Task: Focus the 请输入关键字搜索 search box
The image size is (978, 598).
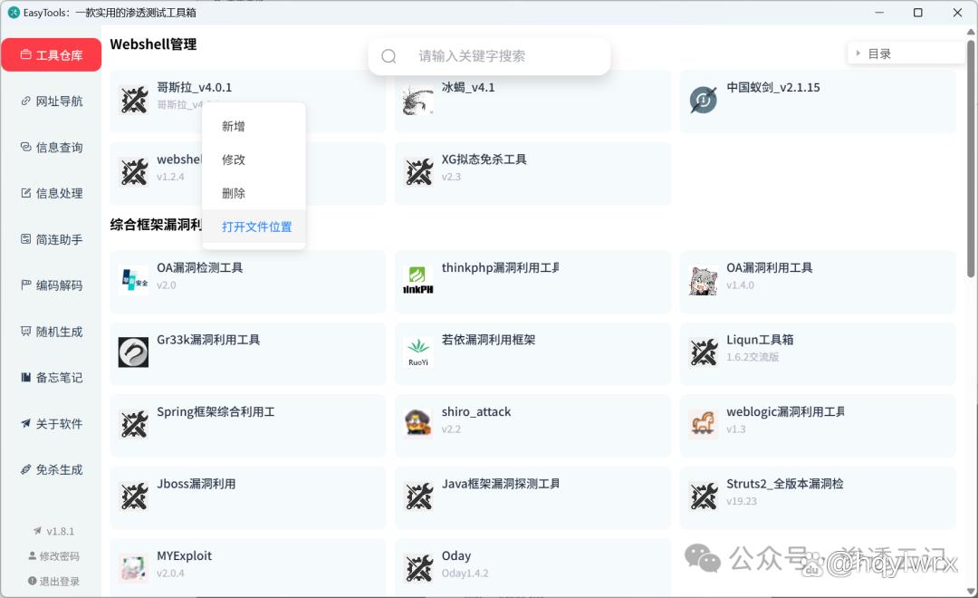Action: pyautogui.click(x=489, y=56)
